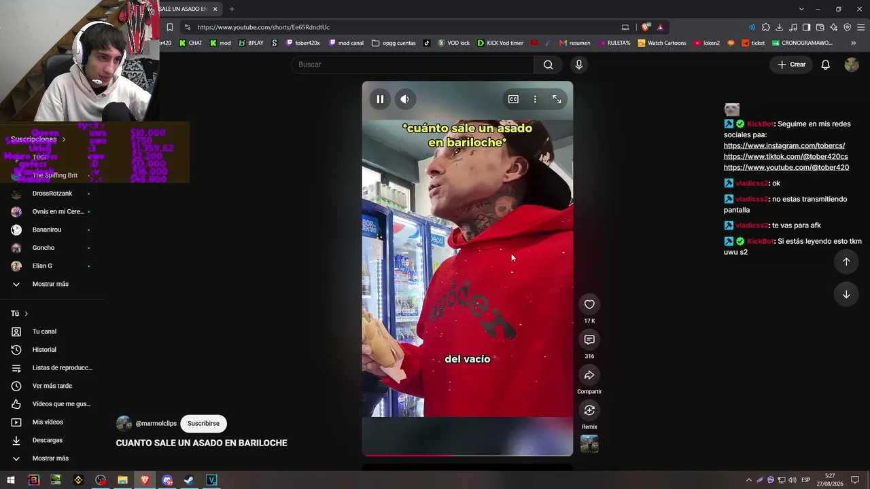Open Steam from the taskbar
The height and width of the screenshot is (489, 870).
click(x=189, y=480)
